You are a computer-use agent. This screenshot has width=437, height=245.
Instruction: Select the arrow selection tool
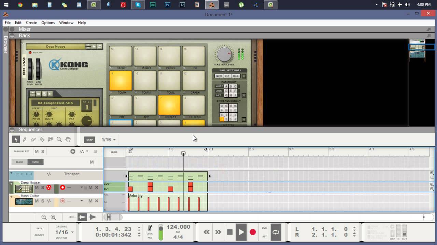16,139
